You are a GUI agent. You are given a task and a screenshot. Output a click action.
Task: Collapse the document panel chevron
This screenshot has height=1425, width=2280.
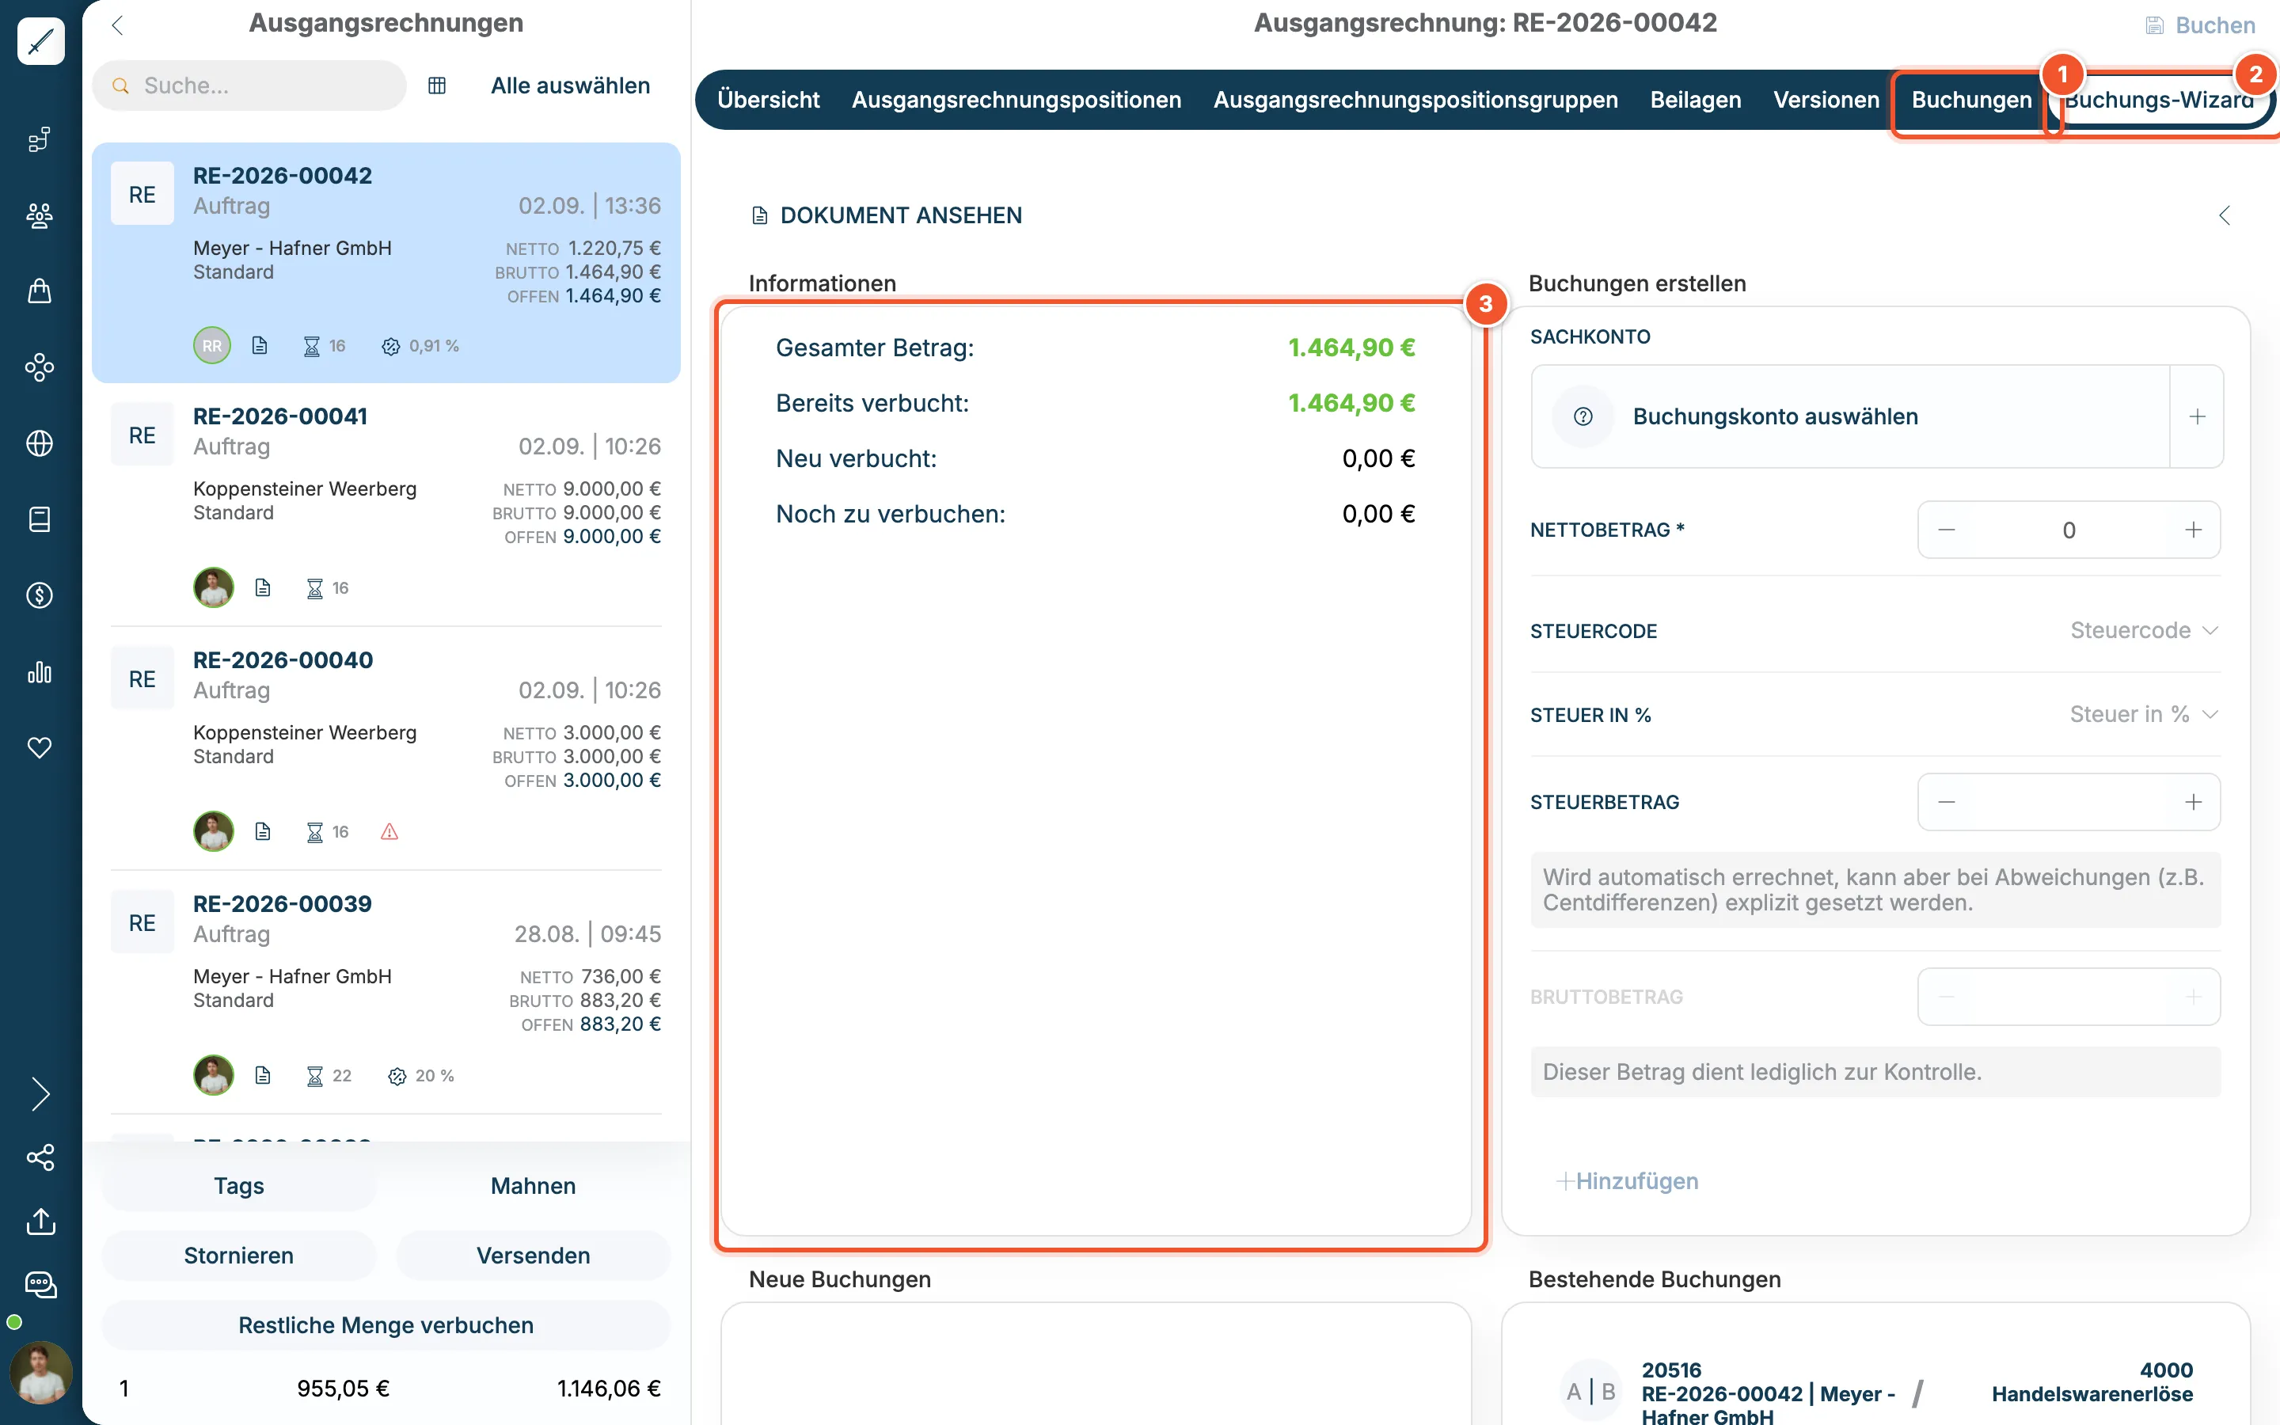tap(2225, 216)
